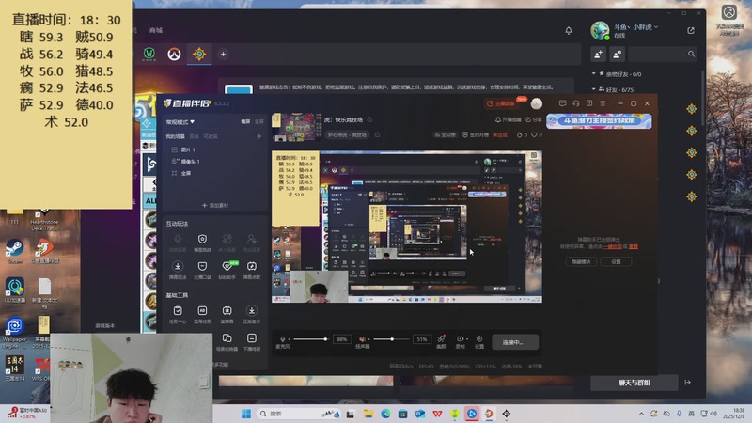The image size is (752, 423).
Task: Click 添加素材 add source button
Action: click(x=215, y=205)
